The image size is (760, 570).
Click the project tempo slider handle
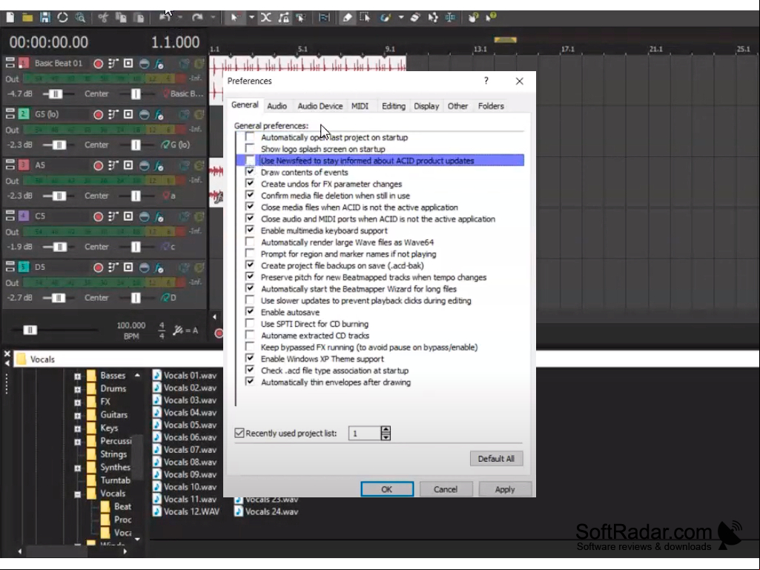(x=30, y=330)
